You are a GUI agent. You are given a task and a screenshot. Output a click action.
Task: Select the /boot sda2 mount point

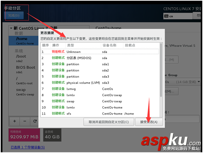click(x=24, y=58)
